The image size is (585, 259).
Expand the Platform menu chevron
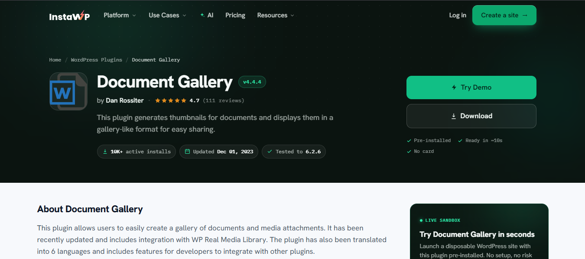tap(134, 16)
